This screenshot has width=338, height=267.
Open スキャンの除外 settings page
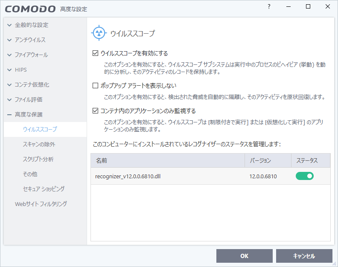[39, 145]
